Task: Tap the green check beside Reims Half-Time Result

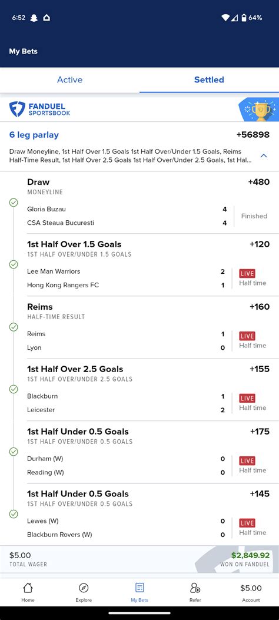Action: [x=14, y=327]
